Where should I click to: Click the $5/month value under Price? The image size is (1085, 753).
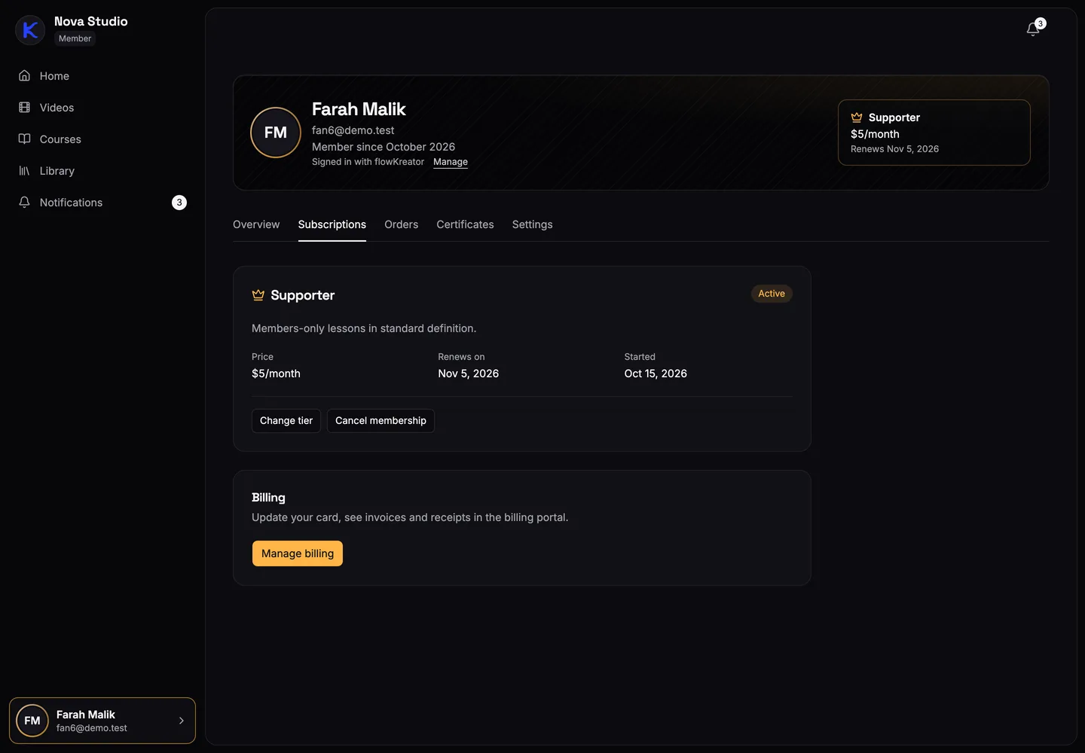[x=276, y=373]
